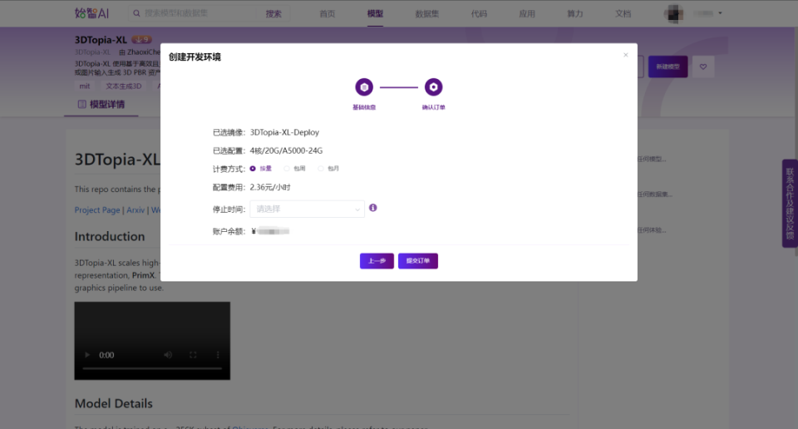798x429 pixels.
Task: Click the info icon beside 停止时间
Action: (x=373, y=208)
